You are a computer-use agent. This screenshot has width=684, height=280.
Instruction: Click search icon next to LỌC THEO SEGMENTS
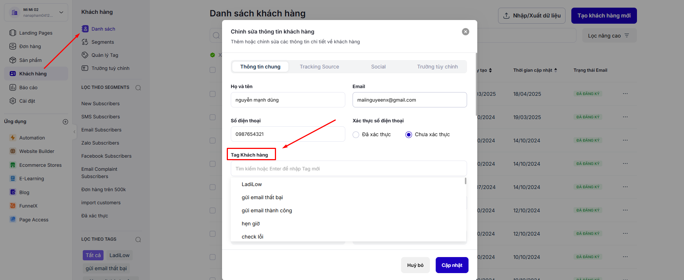coord(138,88)
